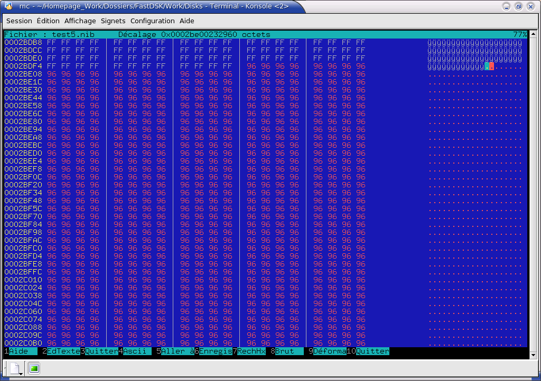Click the address 0002C0B0

[x=23, y=344]
